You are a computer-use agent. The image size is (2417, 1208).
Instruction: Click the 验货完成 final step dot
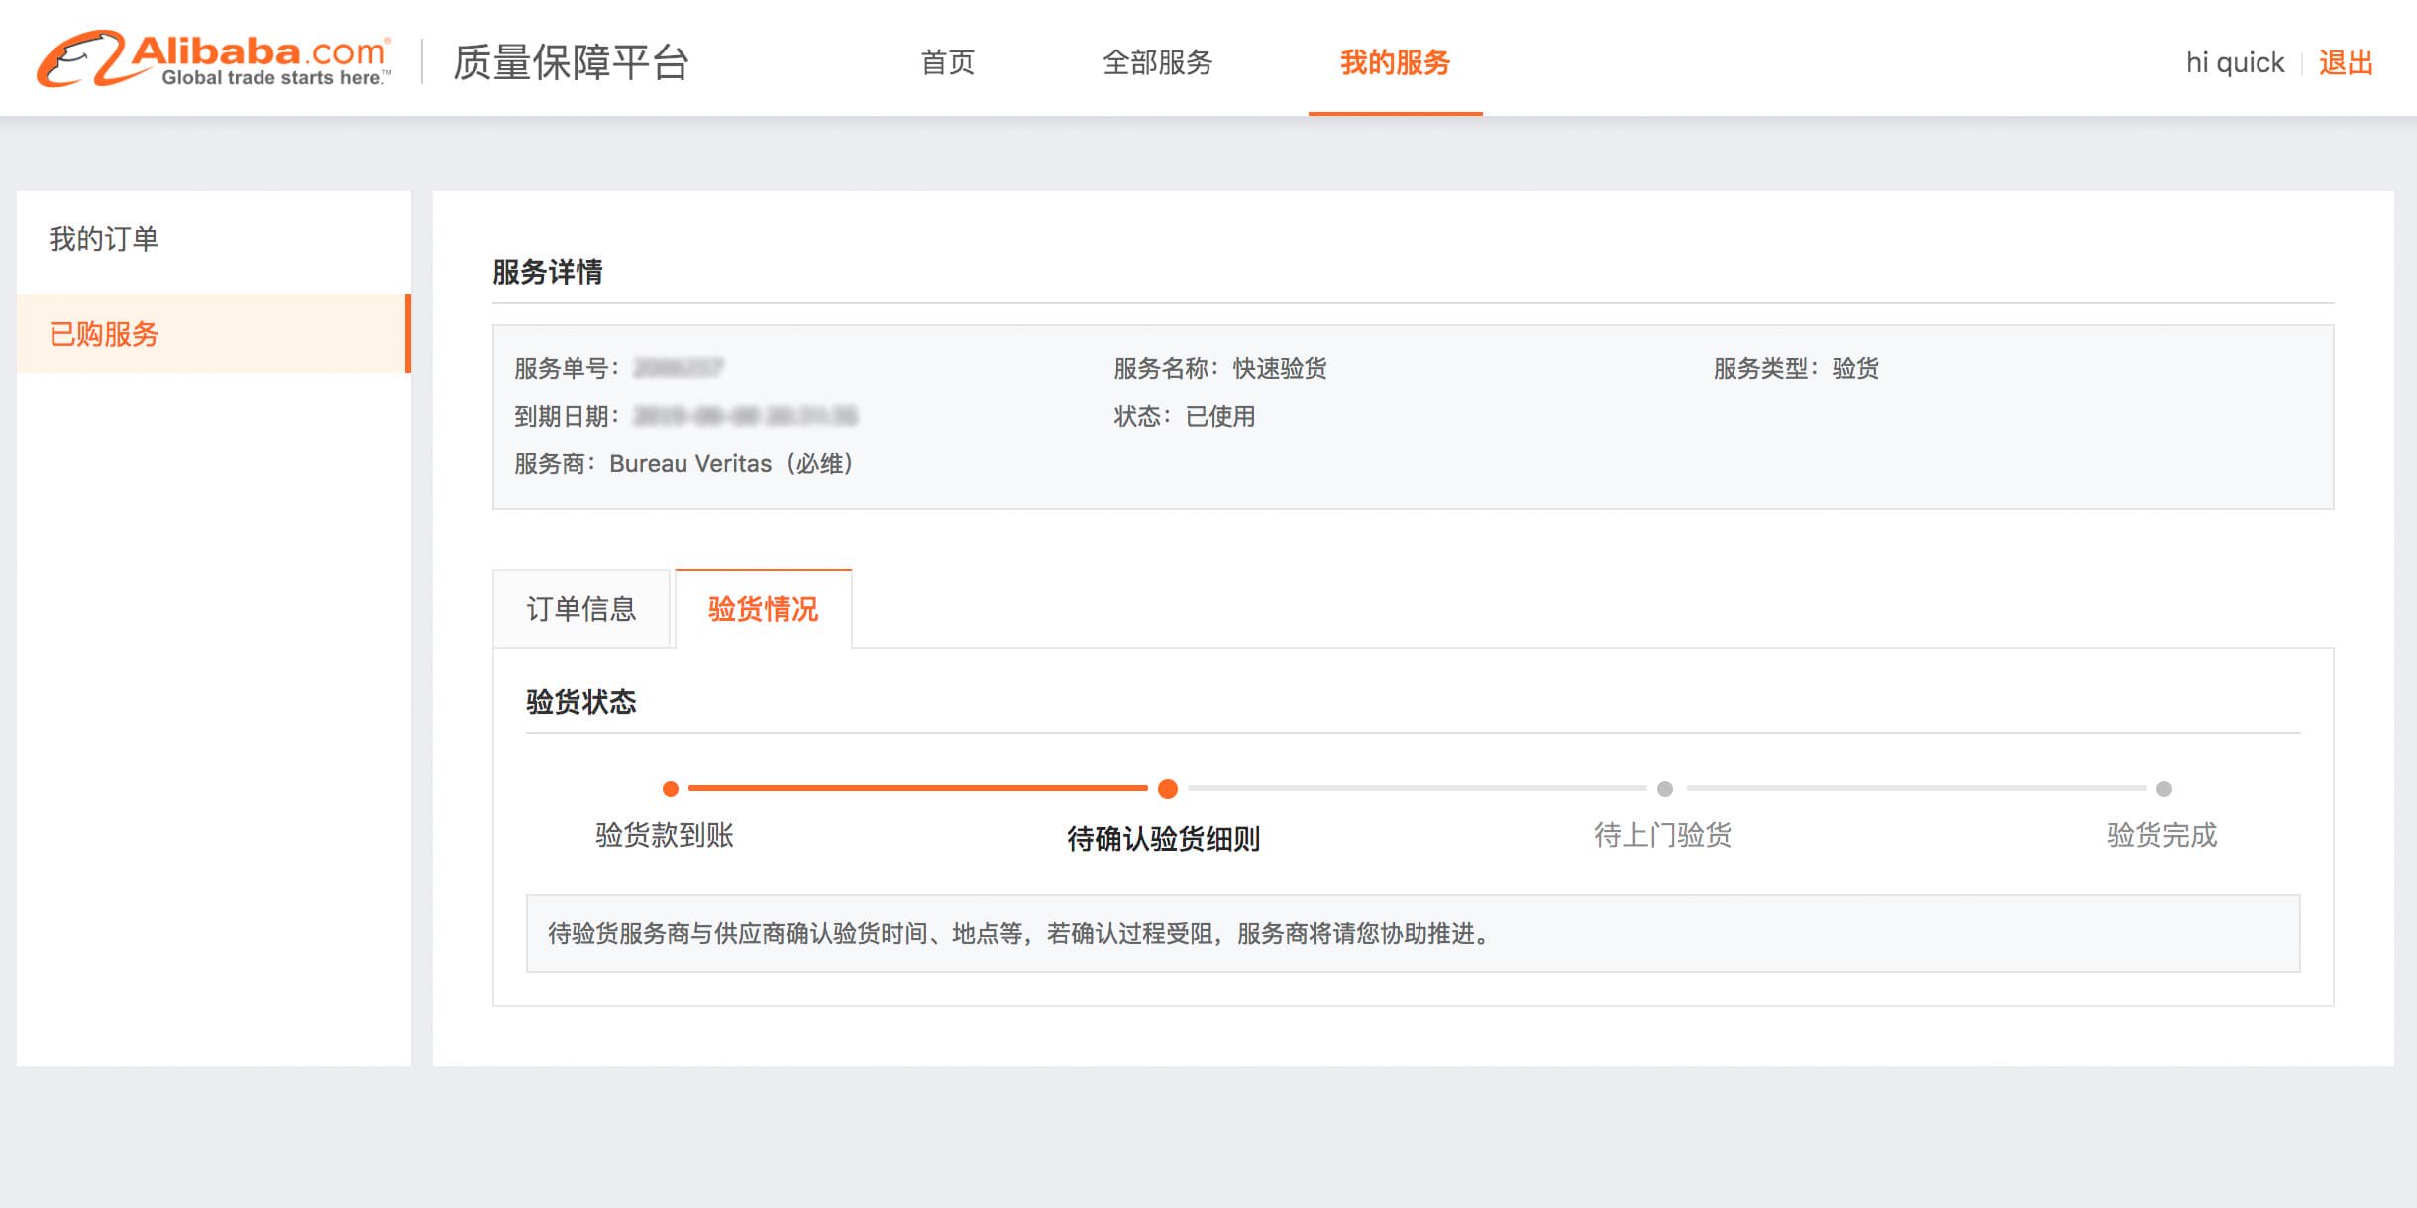point(2164,789)
